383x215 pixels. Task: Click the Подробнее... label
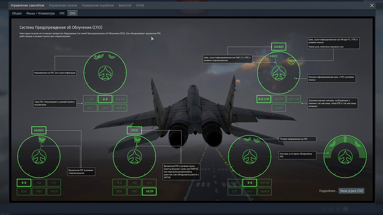point(328,191)
